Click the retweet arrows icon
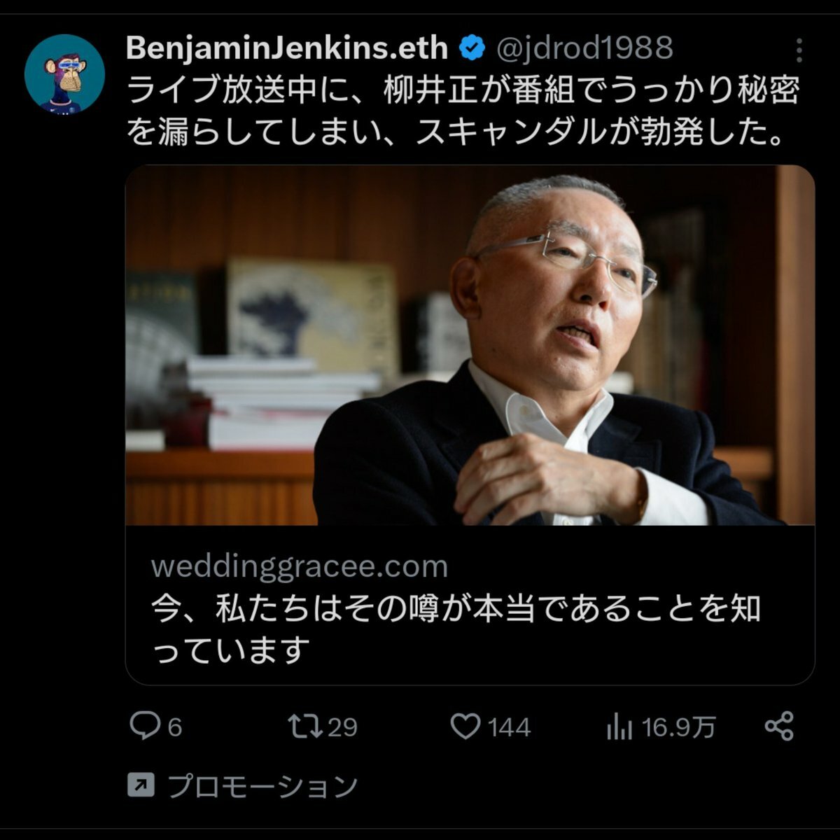Screen dimensions: 840x840 pos(306,727)
